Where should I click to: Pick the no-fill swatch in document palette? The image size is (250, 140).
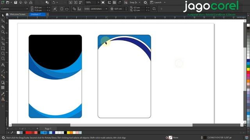(x=18, y=133)
